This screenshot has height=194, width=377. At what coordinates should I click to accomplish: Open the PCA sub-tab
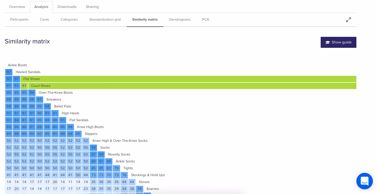(206, 20)
